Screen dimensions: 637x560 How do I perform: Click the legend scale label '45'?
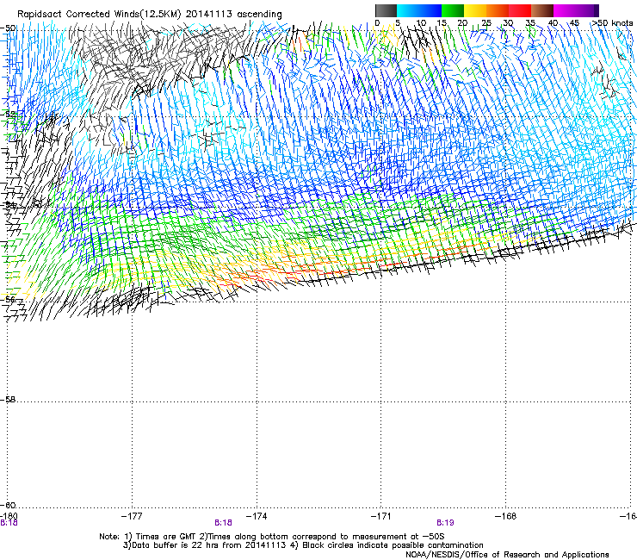point(574,23)
